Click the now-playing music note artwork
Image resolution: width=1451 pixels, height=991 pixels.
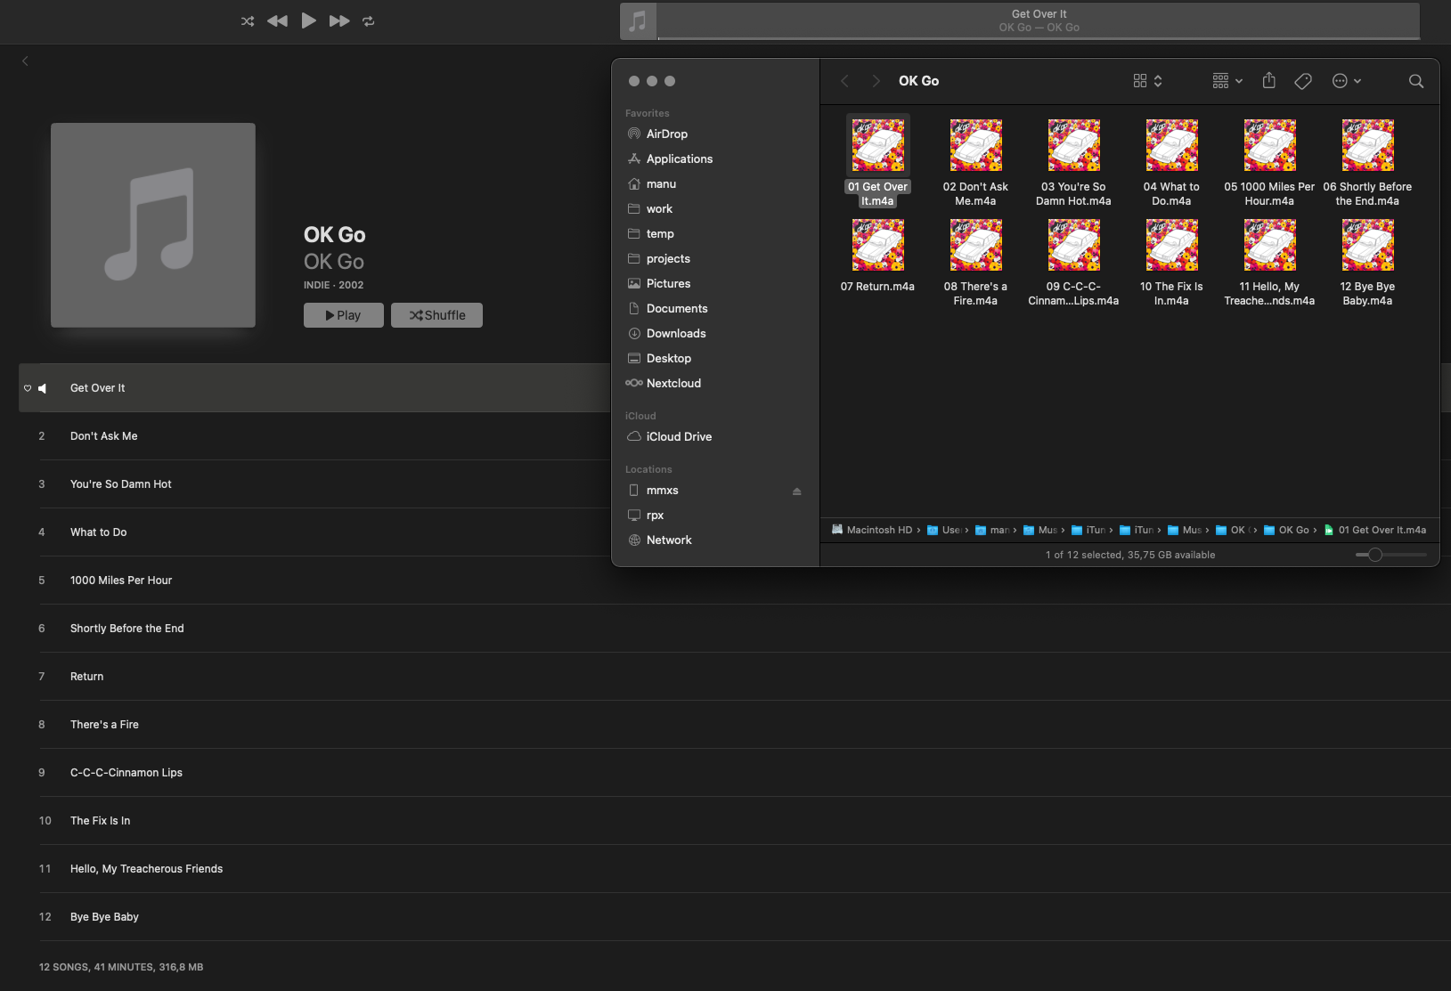click(638, 20)
